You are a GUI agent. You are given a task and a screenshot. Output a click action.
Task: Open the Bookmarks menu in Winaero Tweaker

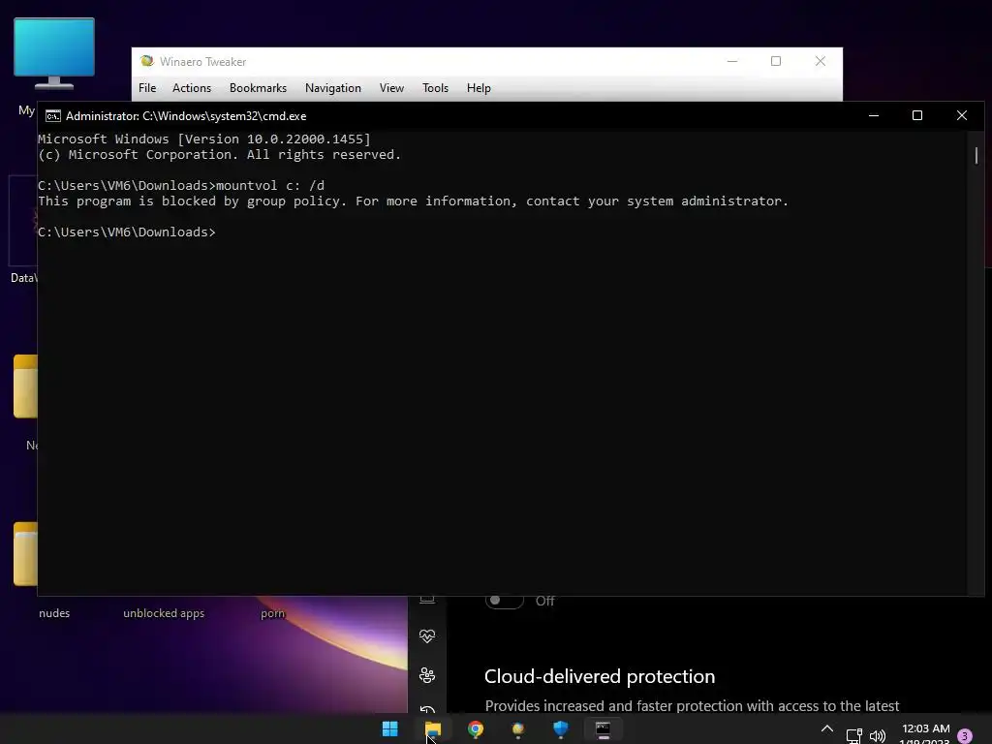click(x=258, y=88)
